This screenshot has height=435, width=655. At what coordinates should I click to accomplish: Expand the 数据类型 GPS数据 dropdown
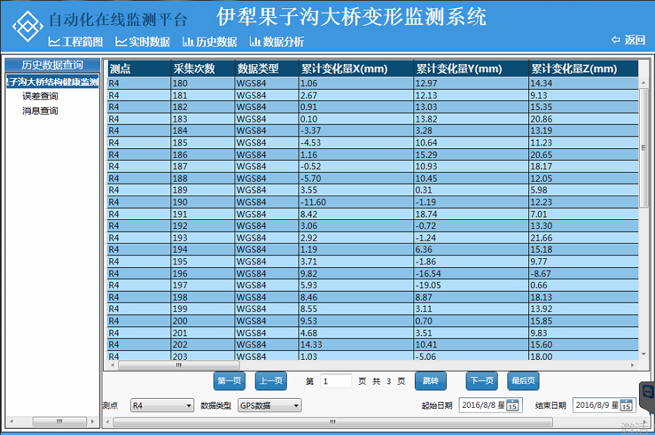click(x=296, y=406)
